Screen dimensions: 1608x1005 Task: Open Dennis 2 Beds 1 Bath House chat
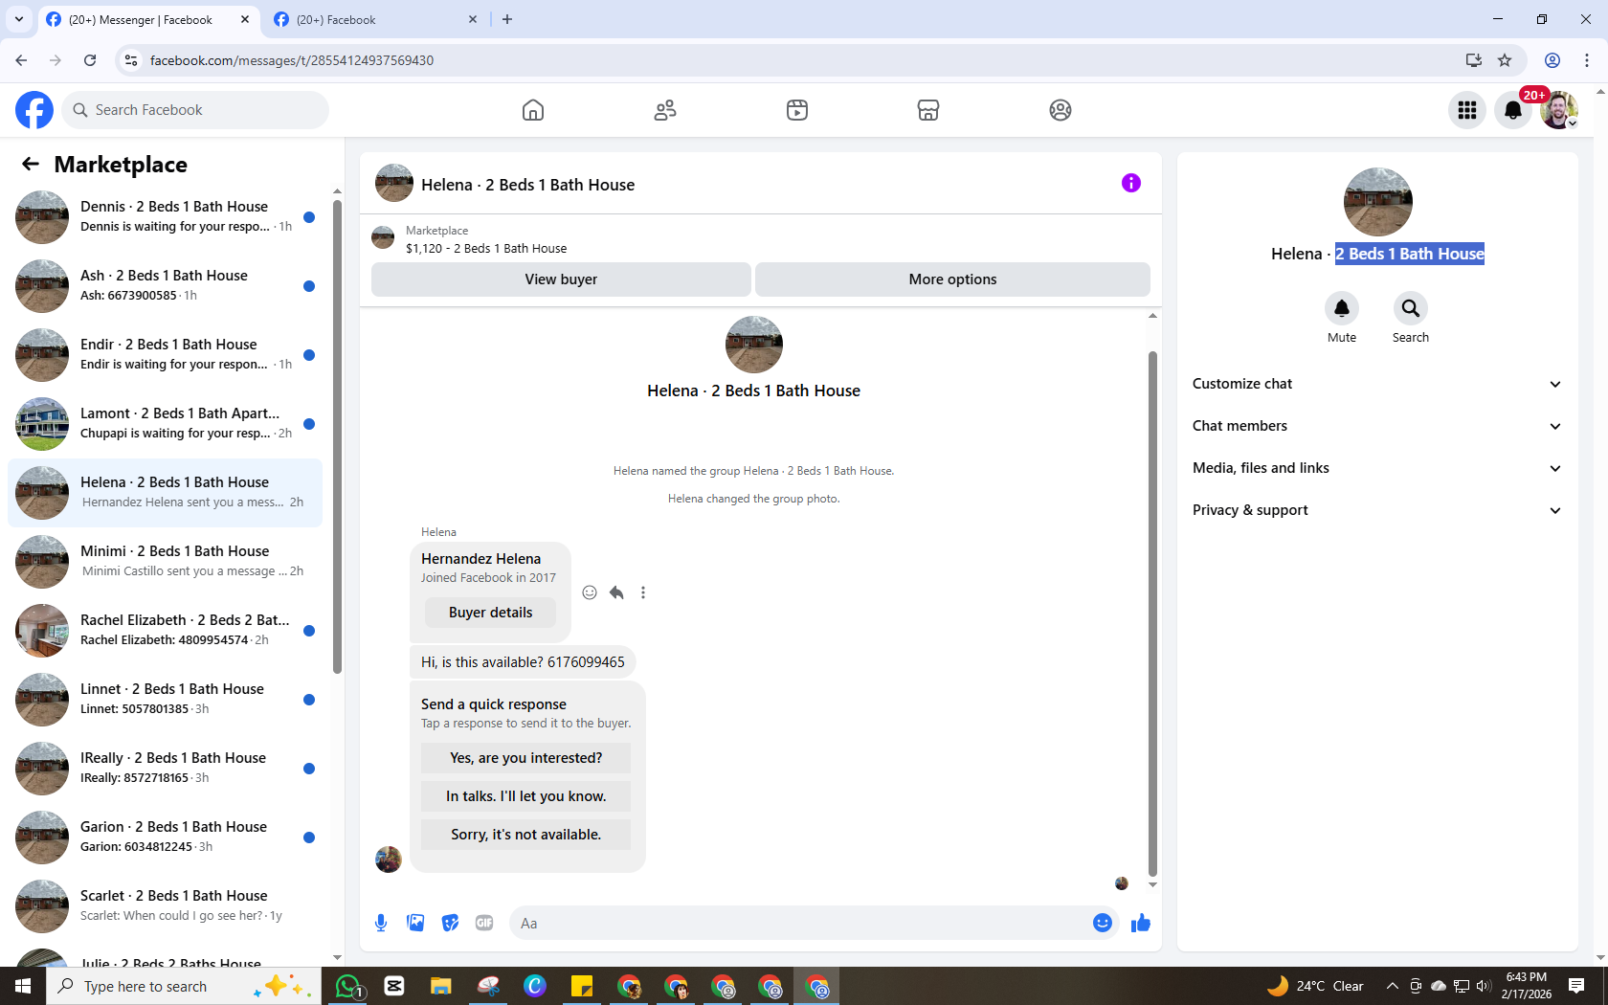click(165, 217)
